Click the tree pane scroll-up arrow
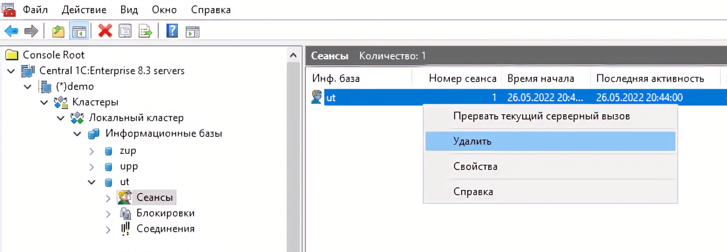Viewport: 727px width, 252px height. click(x=293, y=55)
